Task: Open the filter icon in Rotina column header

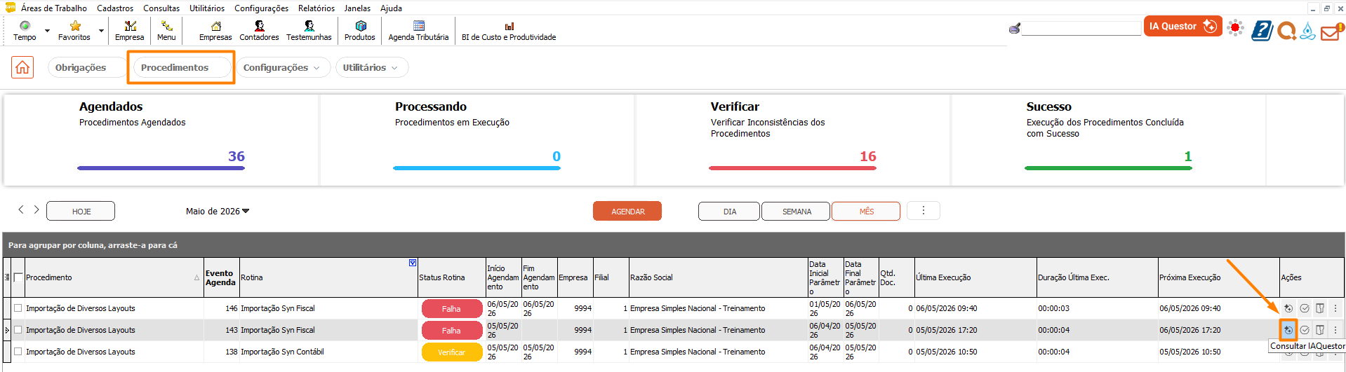Action: point(413,263)
